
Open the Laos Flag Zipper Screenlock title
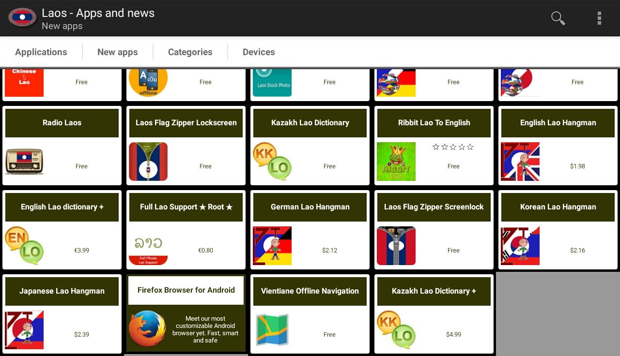pyautogui.click(x=434, y=207)
